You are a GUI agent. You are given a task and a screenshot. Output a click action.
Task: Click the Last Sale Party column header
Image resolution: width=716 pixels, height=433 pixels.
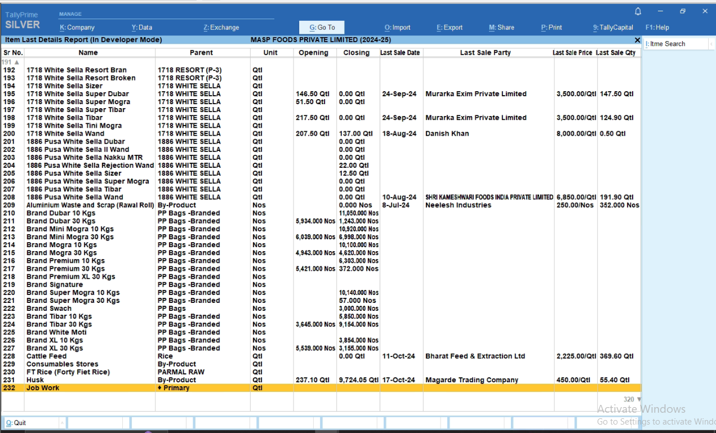click(x=485, y=52)
